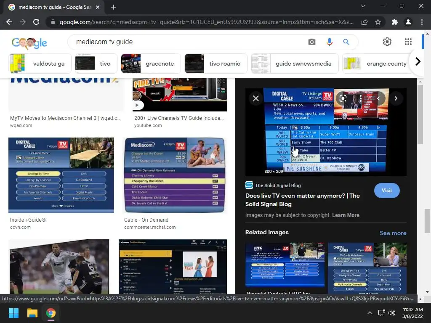The width and height of the screenshot is (431, 323).
Task: Open a new browser tab
Action: 114,7
